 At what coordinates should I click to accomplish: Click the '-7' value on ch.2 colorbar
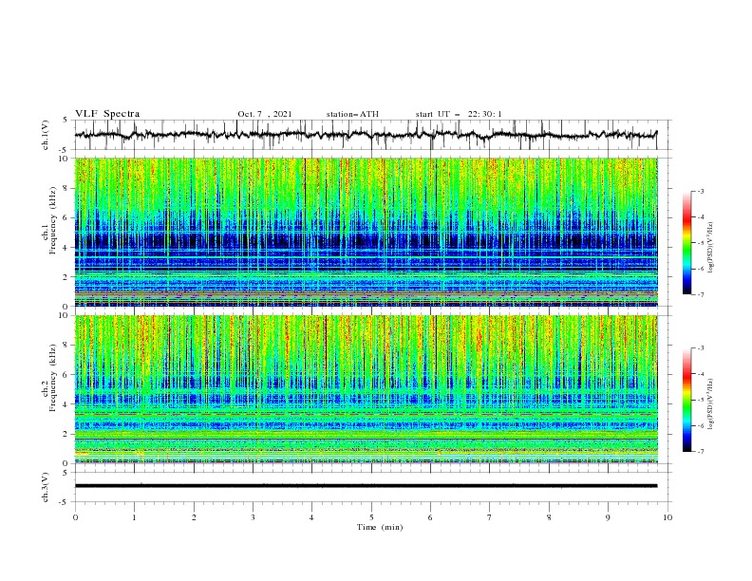(701, 451)
